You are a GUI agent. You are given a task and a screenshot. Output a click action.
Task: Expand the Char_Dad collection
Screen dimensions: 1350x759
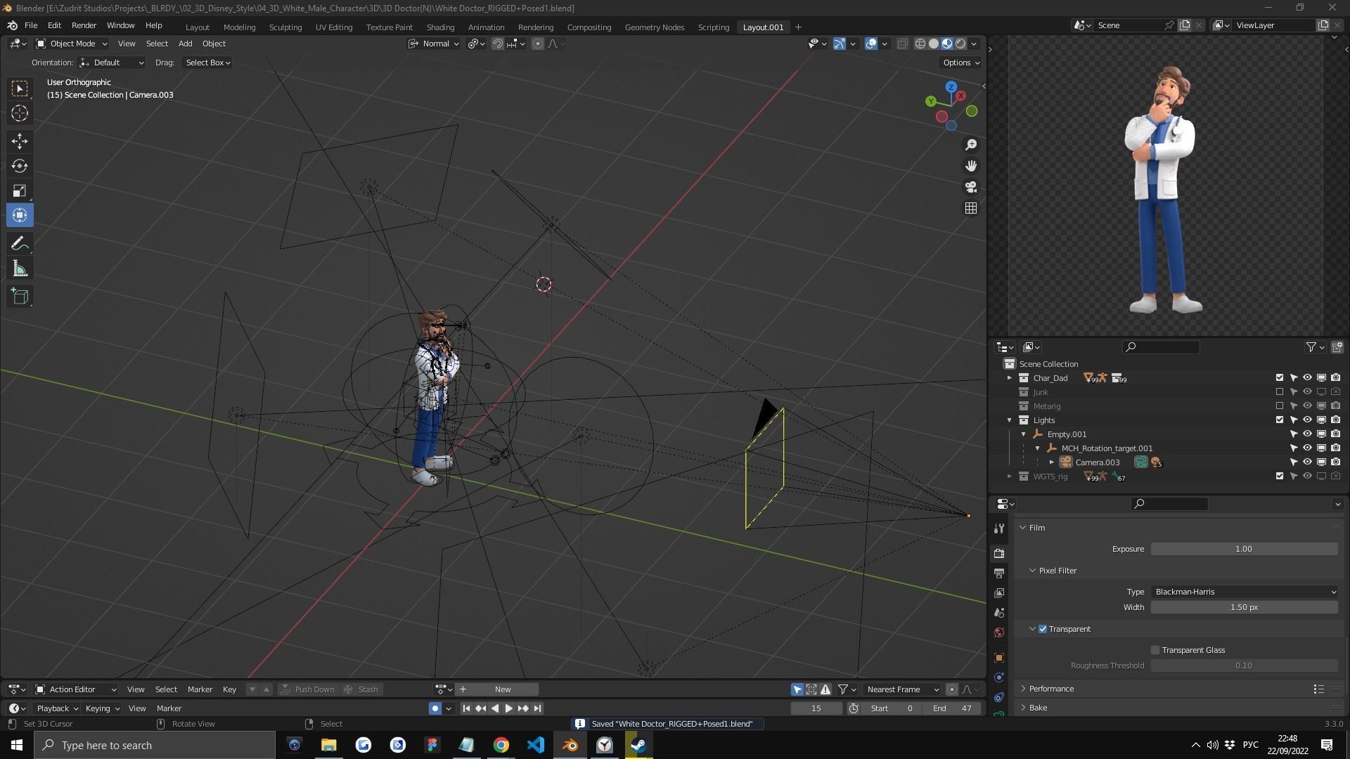tap(1010, 378)
